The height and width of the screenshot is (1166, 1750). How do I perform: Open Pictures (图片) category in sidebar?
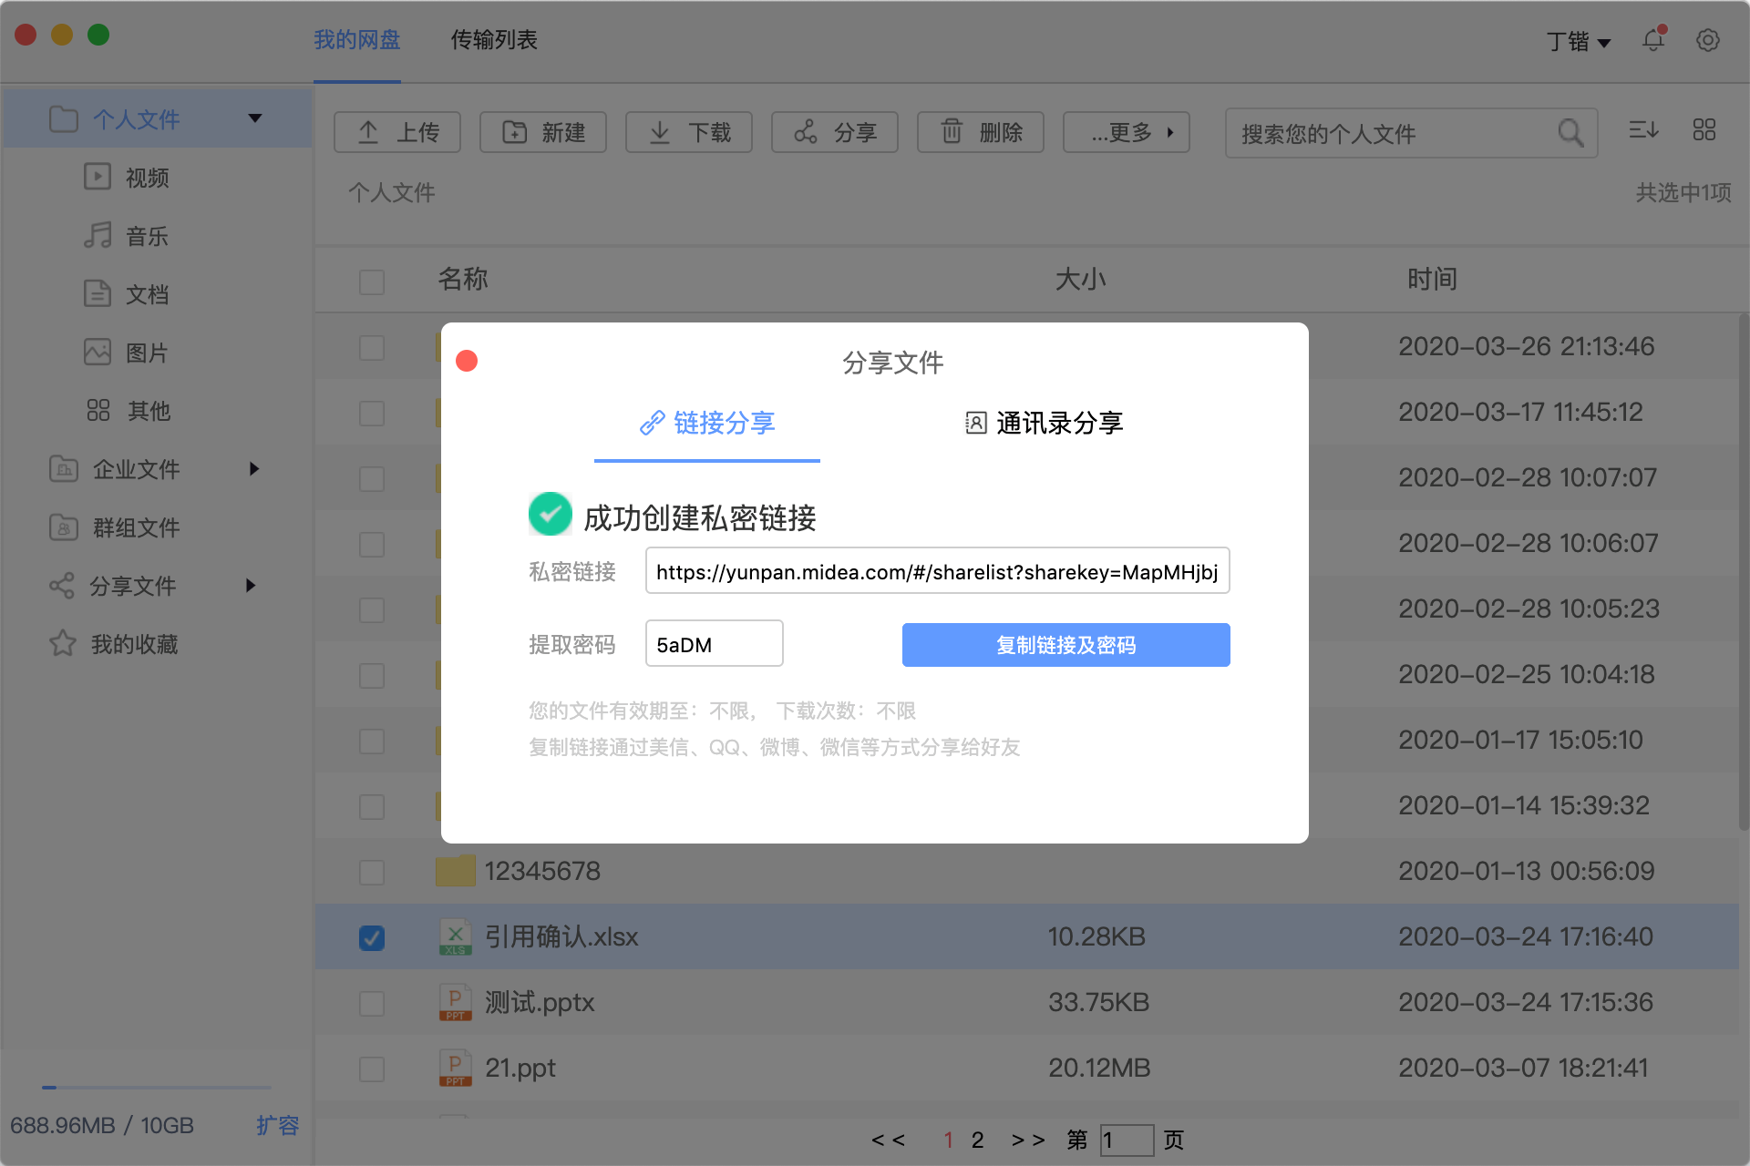pyautogui.click(x=128, y=352)
